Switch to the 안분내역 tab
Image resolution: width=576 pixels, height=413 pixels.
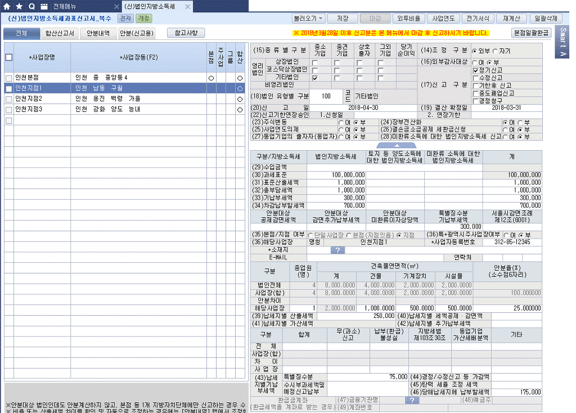pyautogui.click(x=98, y=33)
